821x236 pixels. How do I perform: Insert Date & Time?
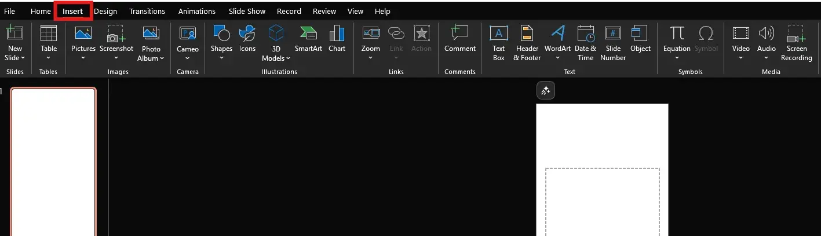tap(585, 43)
